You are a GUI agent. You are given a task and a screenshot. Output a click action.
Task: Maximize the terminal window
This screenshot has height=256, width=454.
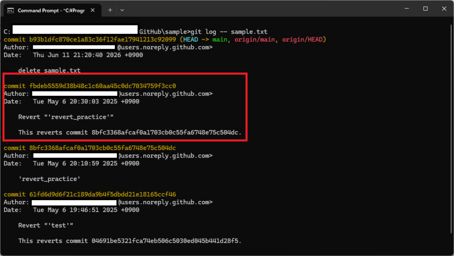[x=425, y=9]
